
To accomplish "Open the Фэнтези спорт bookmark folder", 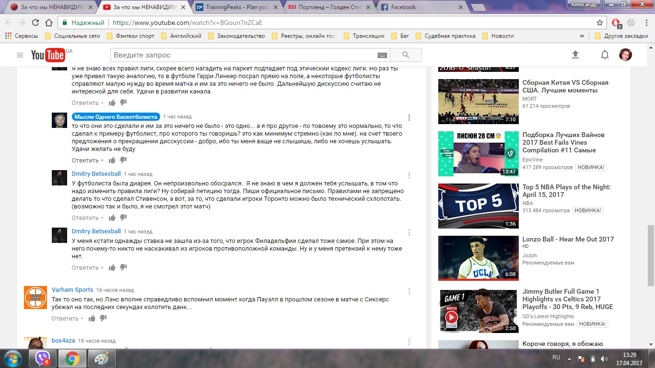I will coord(130,36).
